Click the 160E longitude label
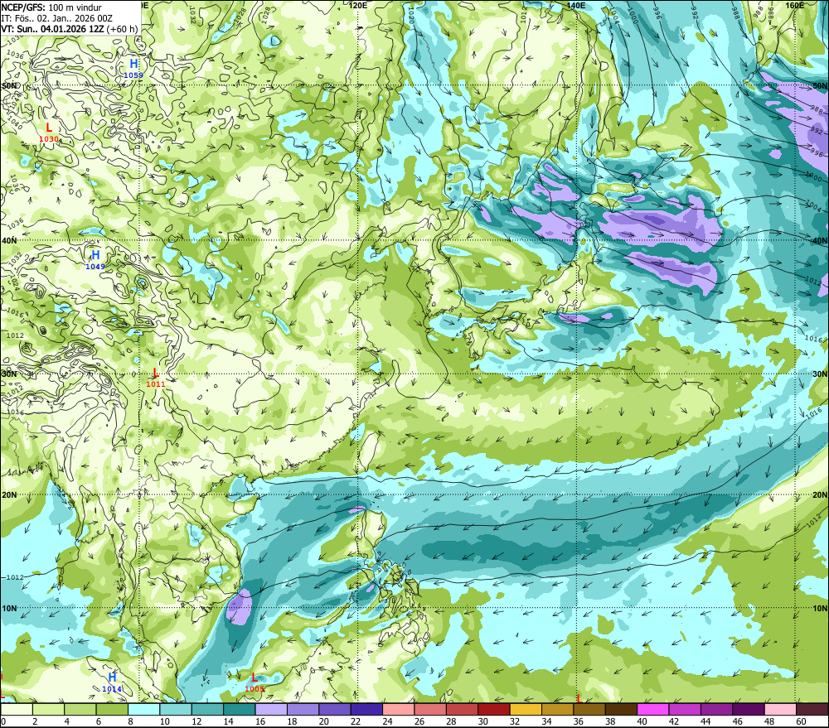Image resolution: width=829 pixels, height=728 pixels. click(x=795, y=5)
